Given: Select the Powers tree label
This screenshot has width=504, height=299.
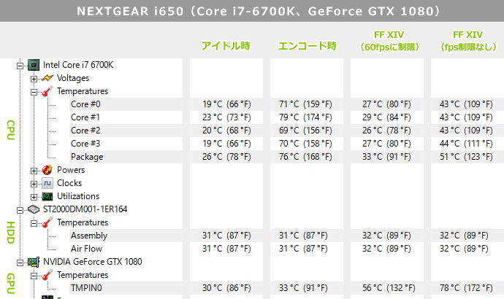Looking at the screenshot, I should pyautogui.click(x=71, y=170).
